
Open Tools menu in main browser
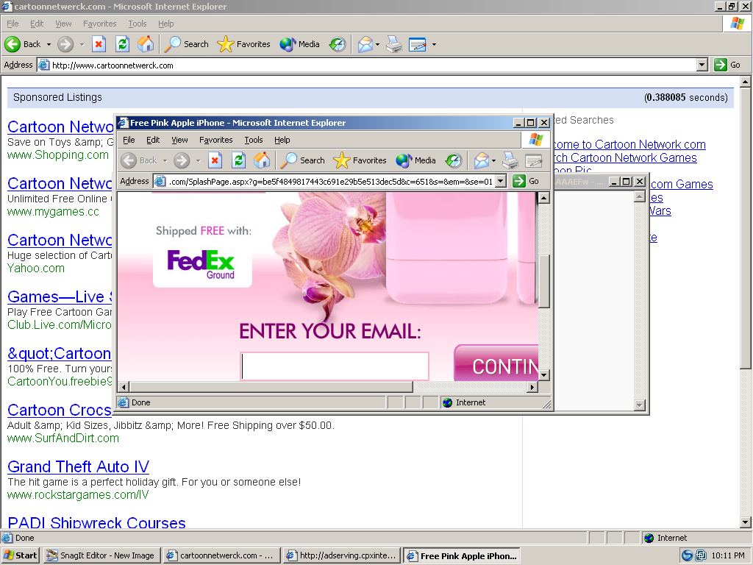(x=138, y=24)
